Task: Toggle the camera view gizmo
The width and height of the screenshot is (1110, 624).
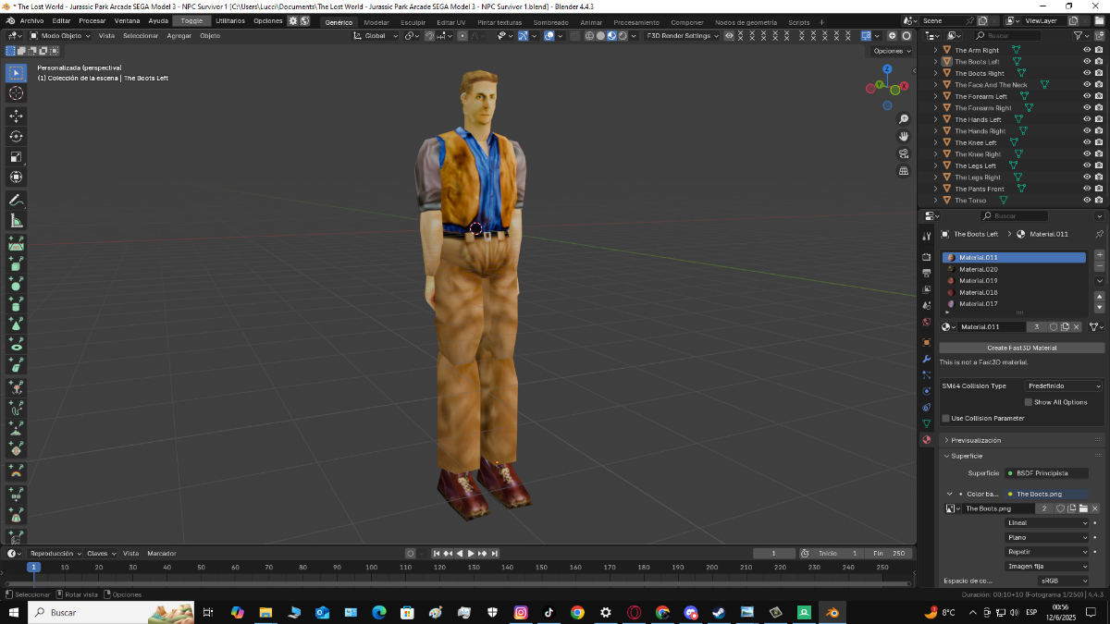Action: (x=904, y=154)
